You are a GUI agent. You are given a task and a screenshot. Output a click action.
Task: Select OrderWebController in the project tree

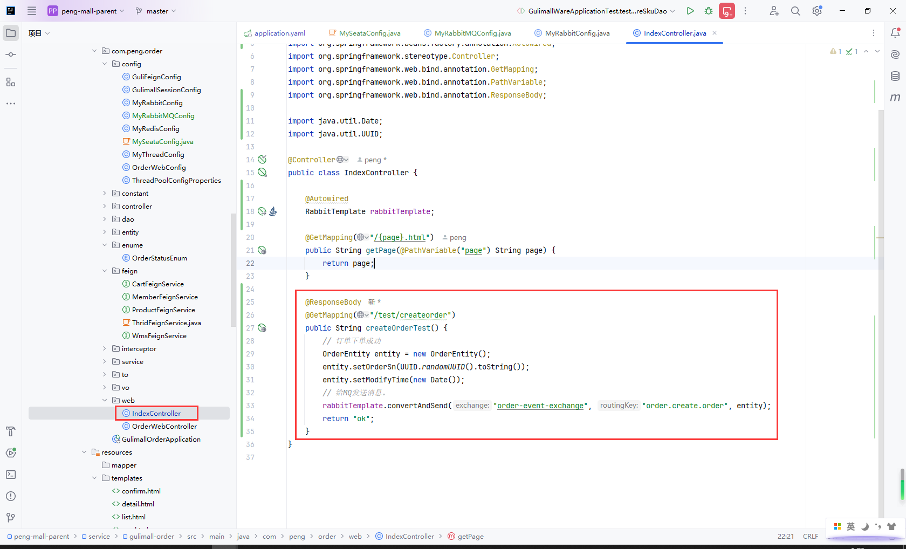(x=164, y=426)
